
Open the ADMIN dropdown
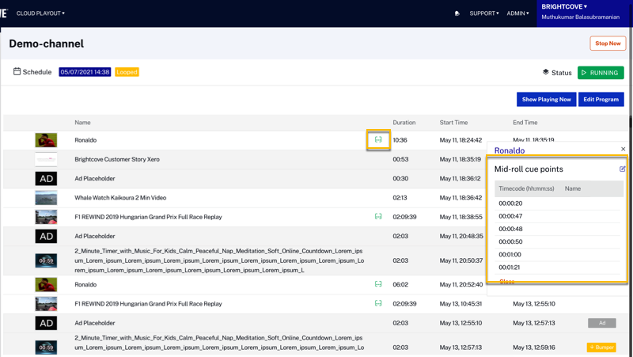pyautogui.click(x=517, y=13)
